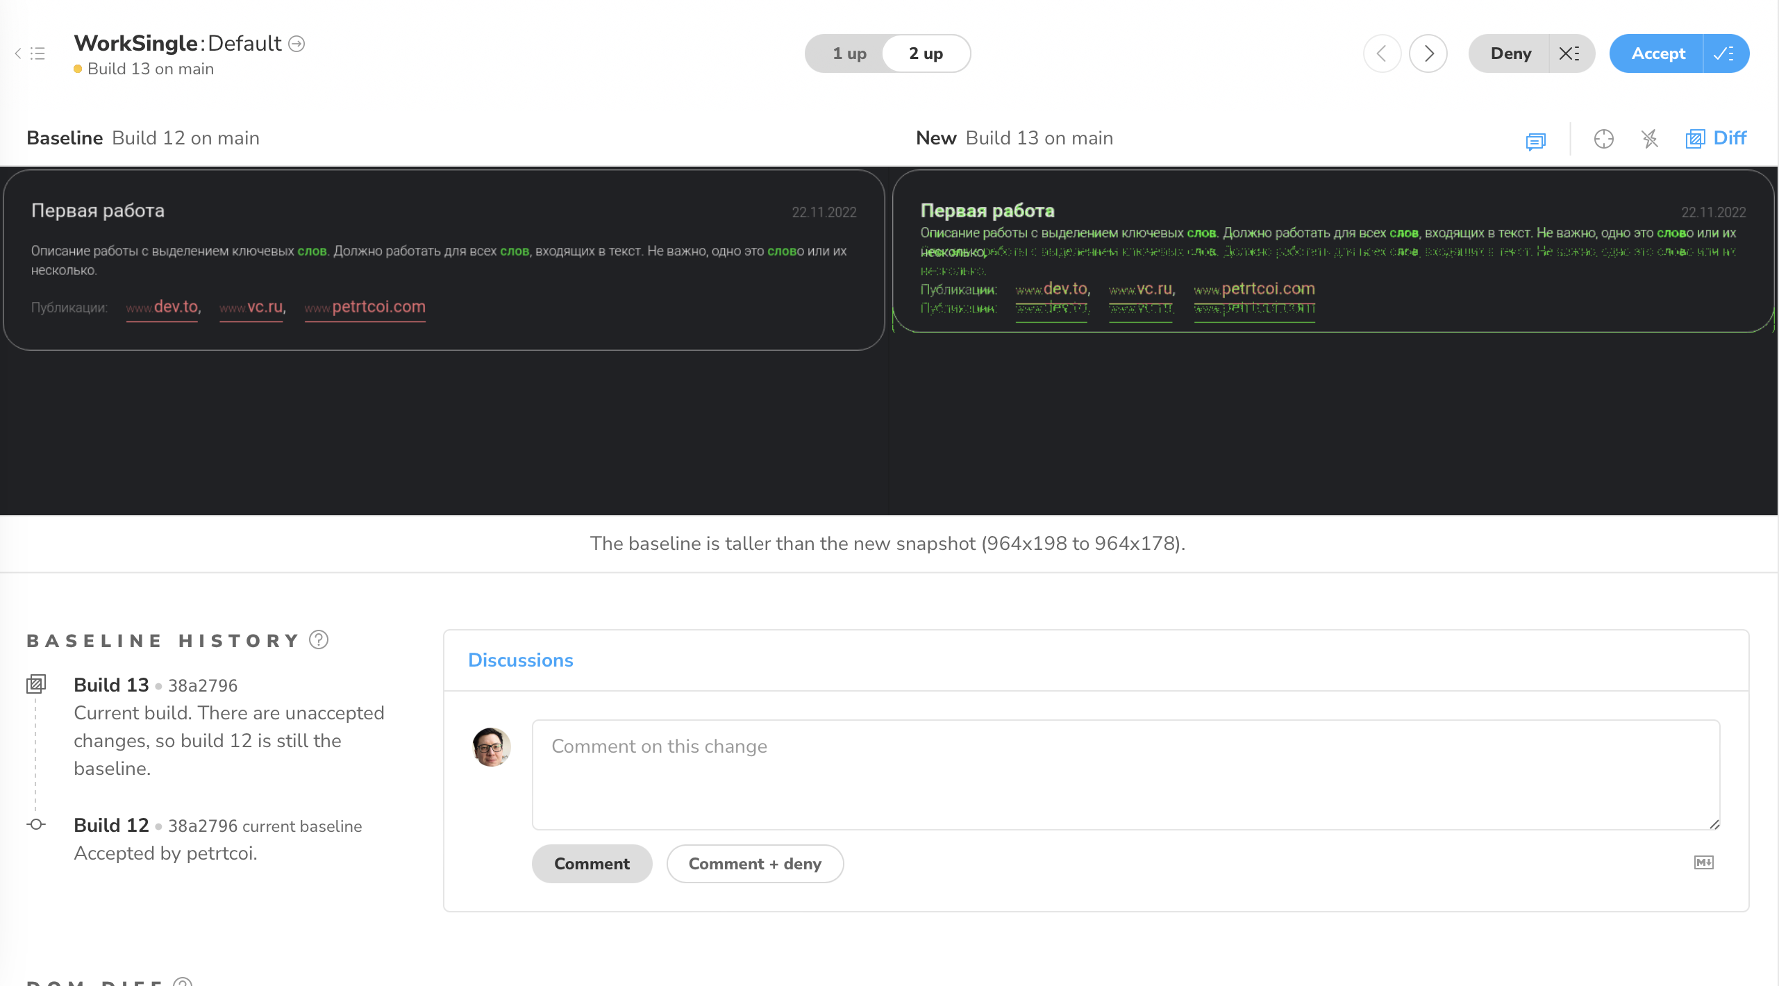Toggle the strobe diff lightning icon
The image size is (1779, 986).
click(x=1650, y=139)
